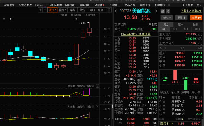Switch to the 指数 tab
Image resolution: width=204 pixels, height=126 pixels.
[195, 25]
